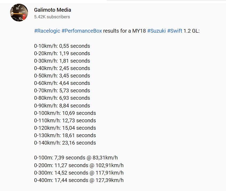
Task: Click the 0-200m 11,27 seconds line
Action: 79,166
